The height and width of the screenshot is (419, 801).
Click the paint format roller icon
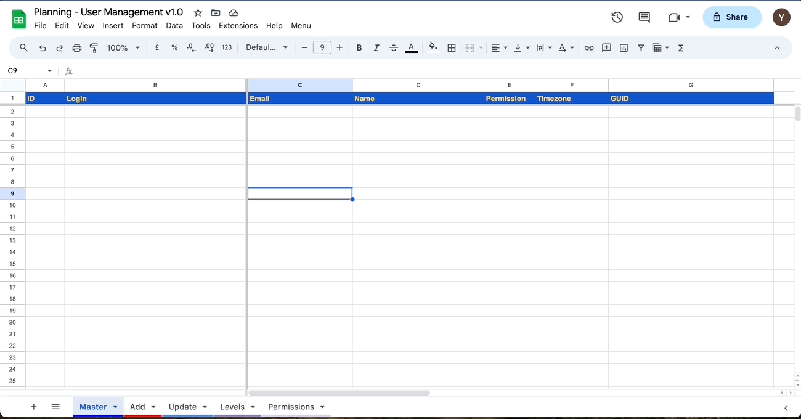[94, 48]
